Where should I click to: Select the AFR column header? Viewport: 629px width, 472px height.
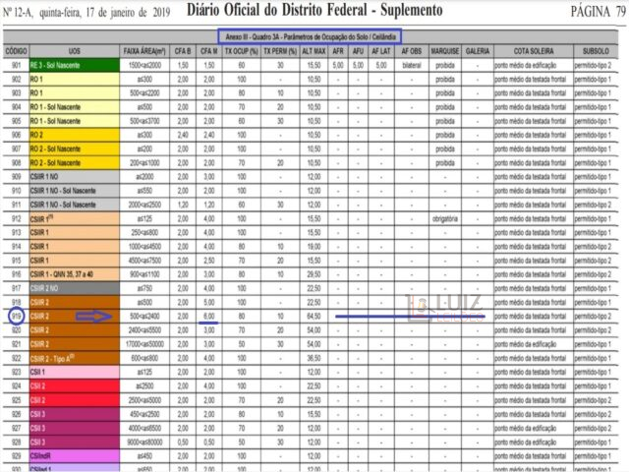coord(338,51)
